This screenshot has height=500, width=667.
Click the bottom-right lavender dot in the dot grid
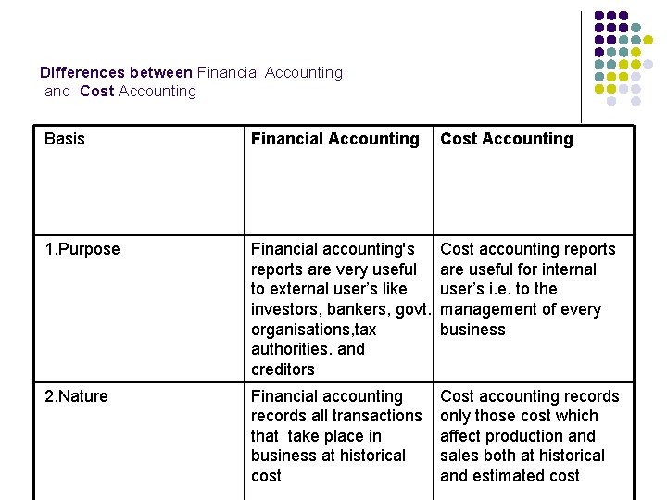click(x=636, y=102)
